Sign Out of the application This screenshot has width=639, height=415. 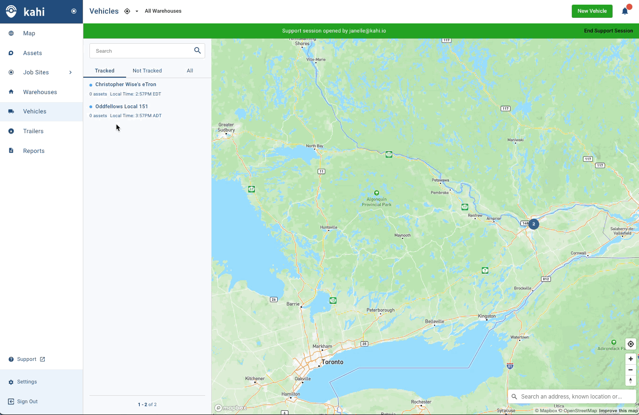27,402
